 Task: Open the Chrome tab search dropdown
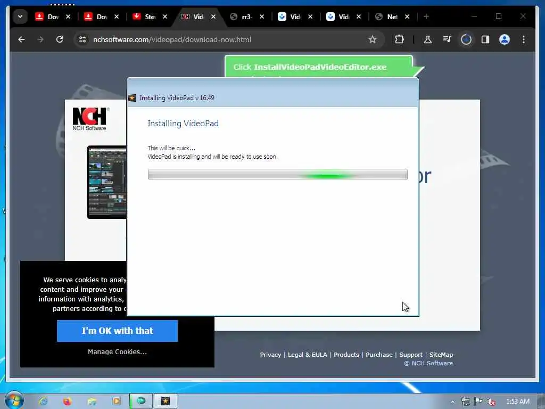pos(20,17)
